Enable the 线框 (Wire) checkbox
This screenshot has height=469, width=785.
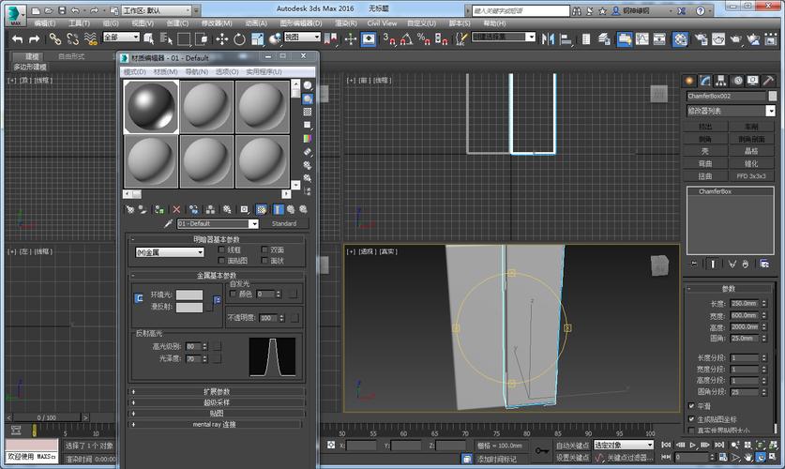(x=222, y=250)
